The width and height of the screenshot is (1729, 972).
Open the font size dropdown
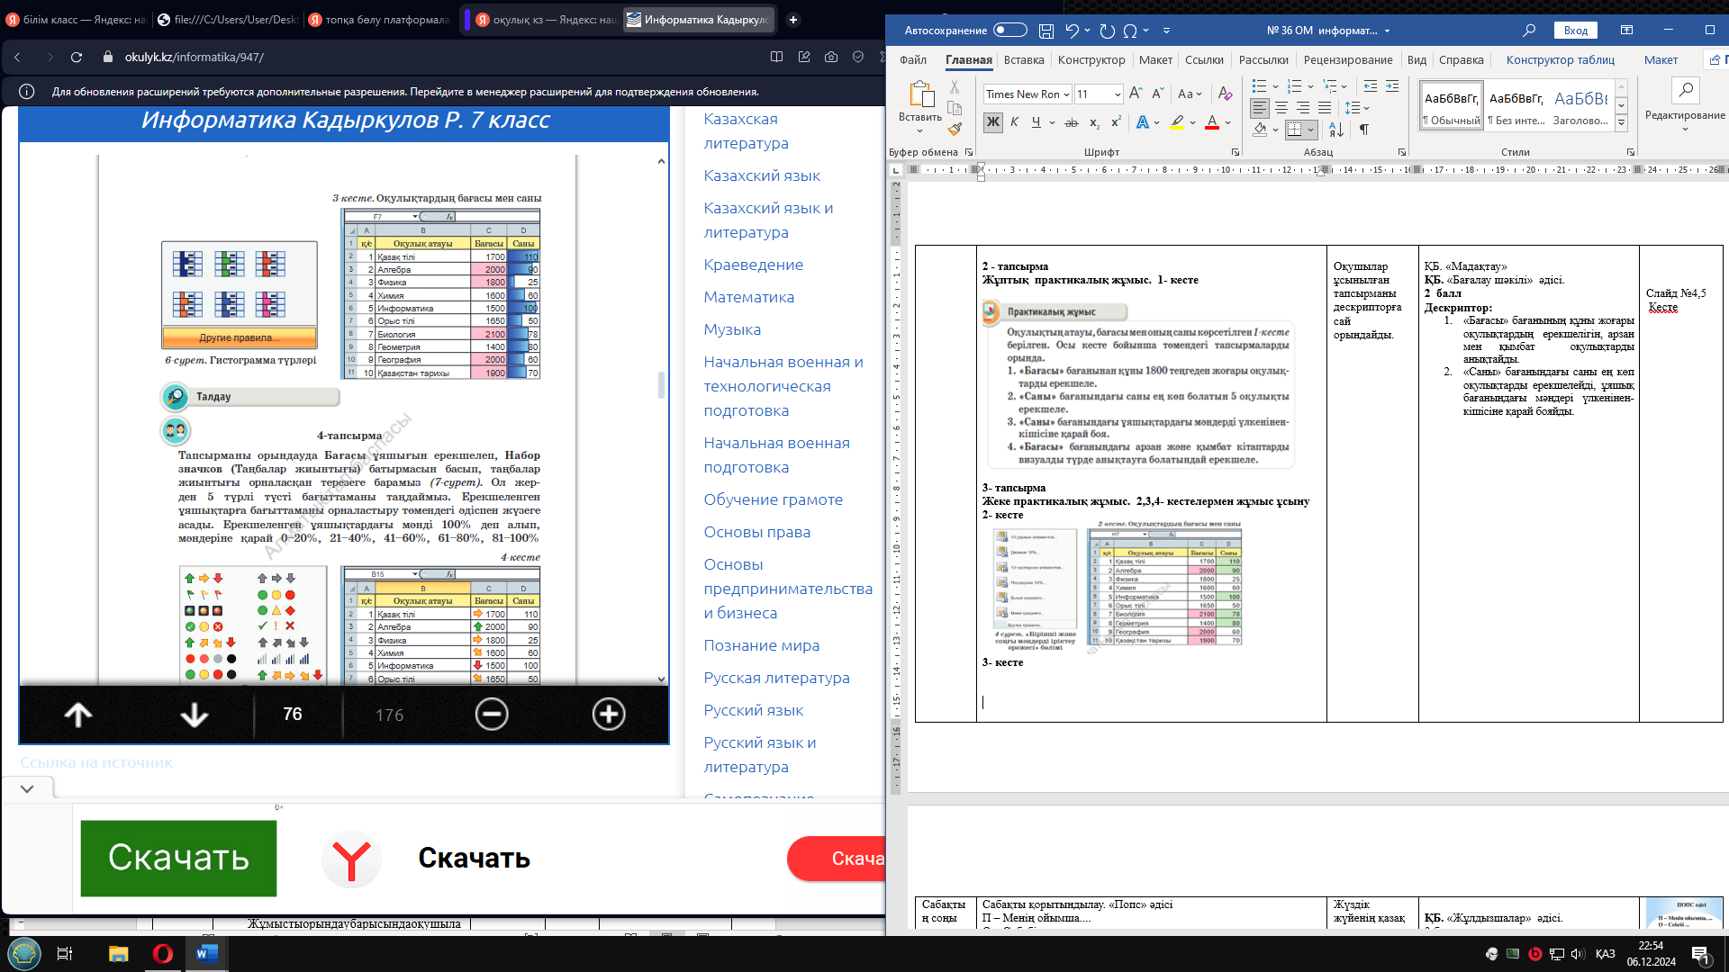click(x=1118, y=94)
